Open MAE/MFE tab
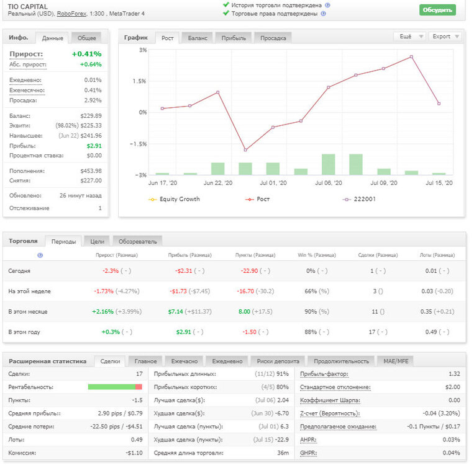 coord(396,361)
